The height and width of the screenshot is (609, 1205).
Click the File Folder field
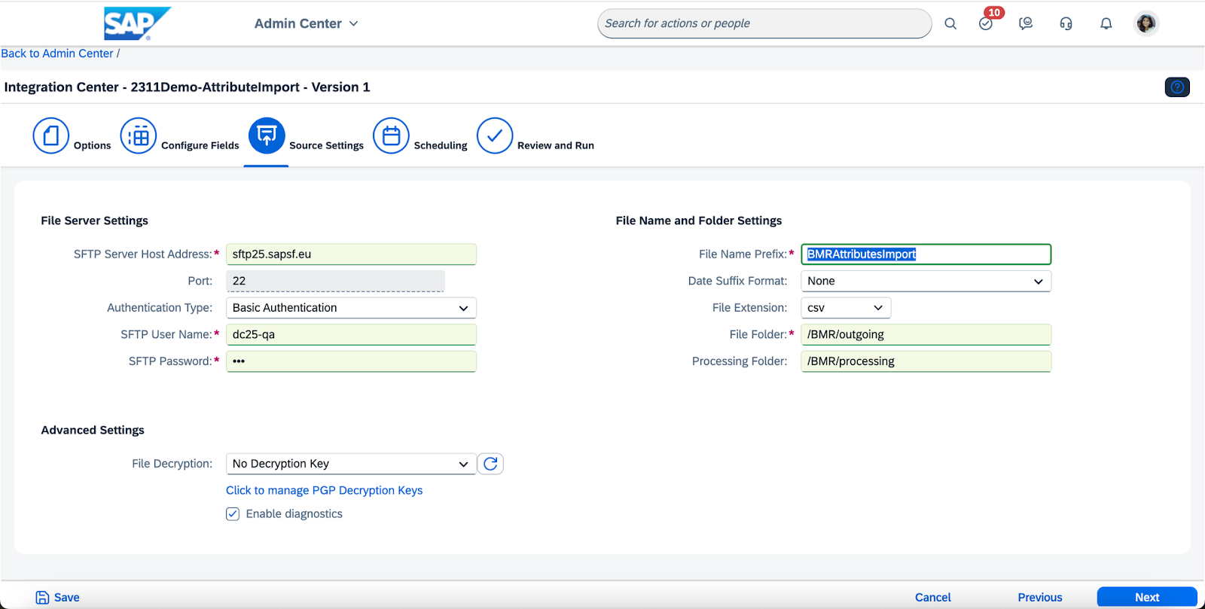coord(926,334)
